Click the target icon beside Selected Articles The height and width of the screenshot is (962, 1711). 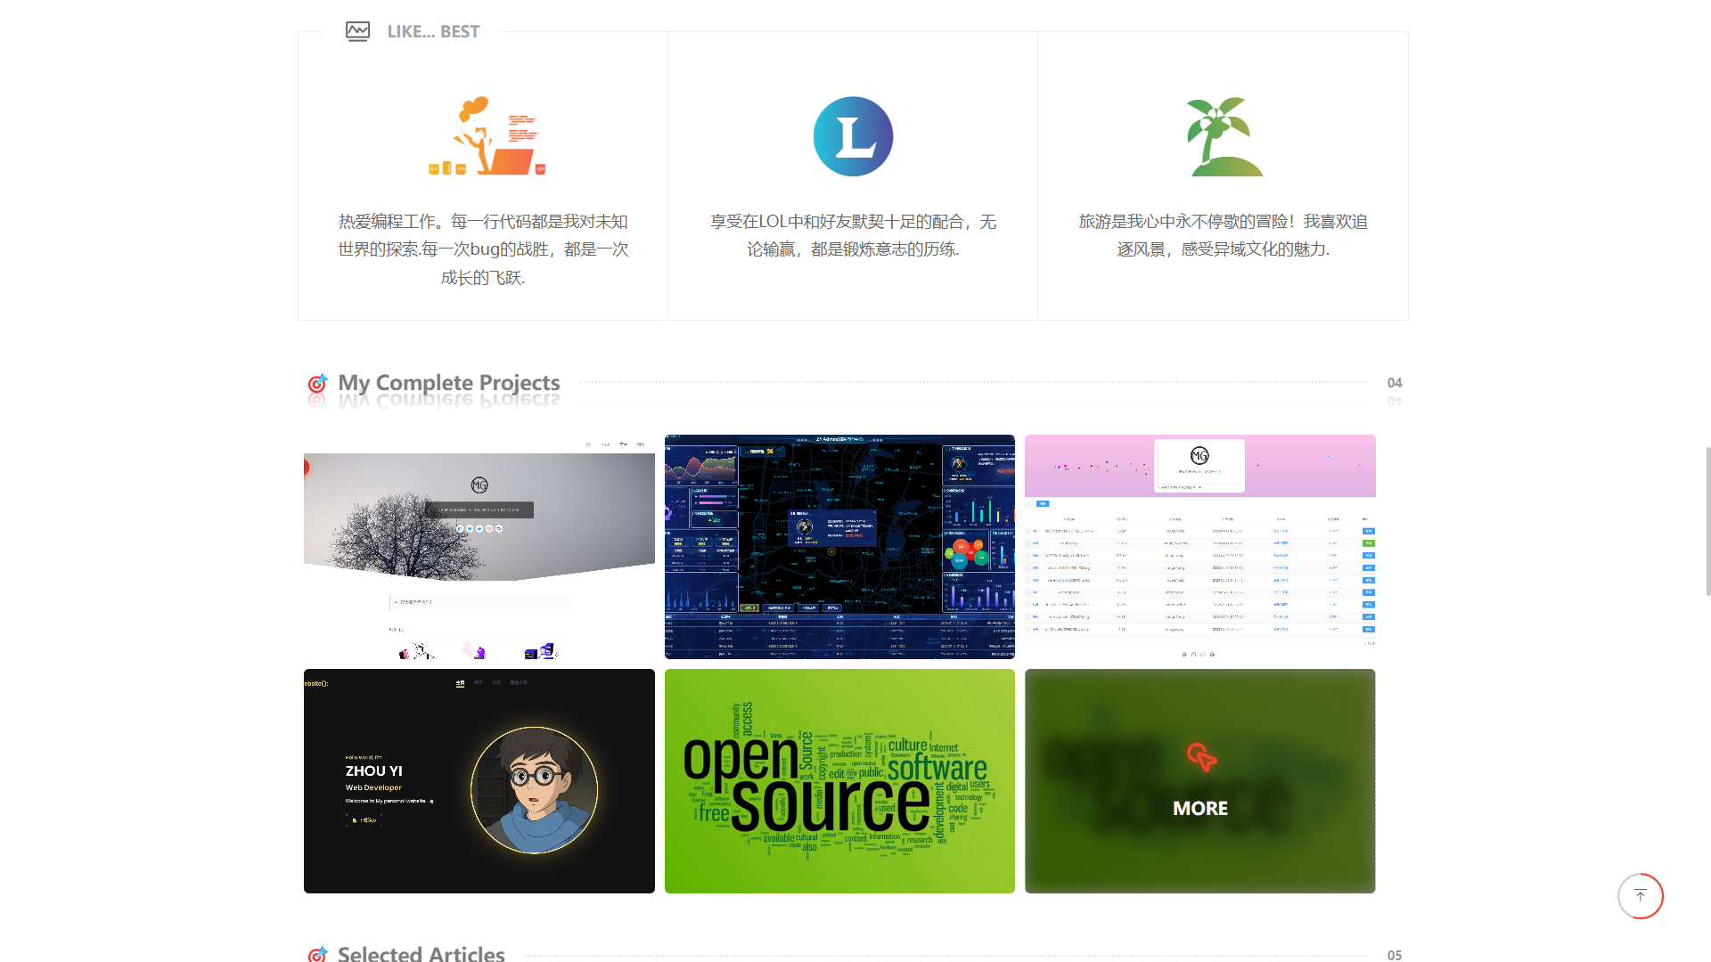[x=317, y=955]
